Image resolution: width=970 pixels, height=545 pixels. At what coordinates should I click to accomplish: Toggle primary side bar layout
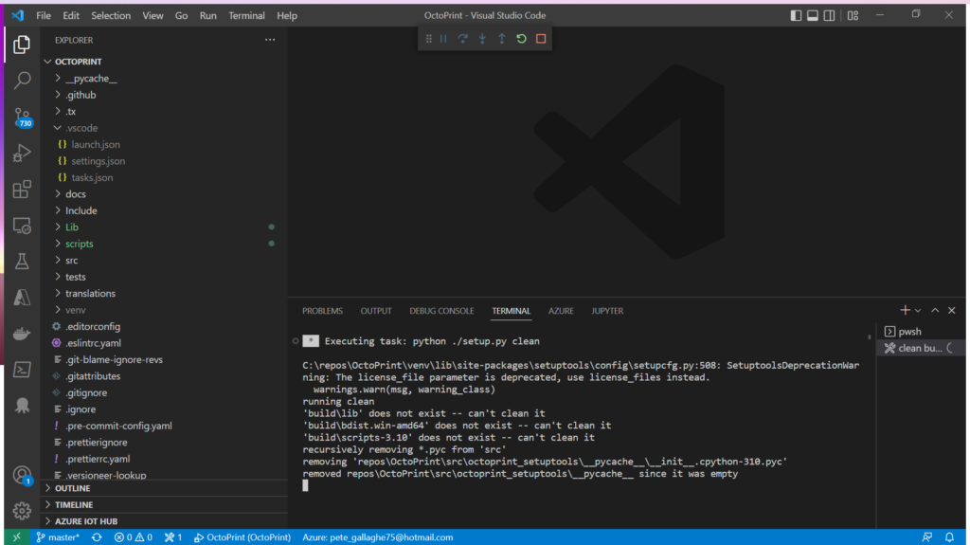(796, 15)
